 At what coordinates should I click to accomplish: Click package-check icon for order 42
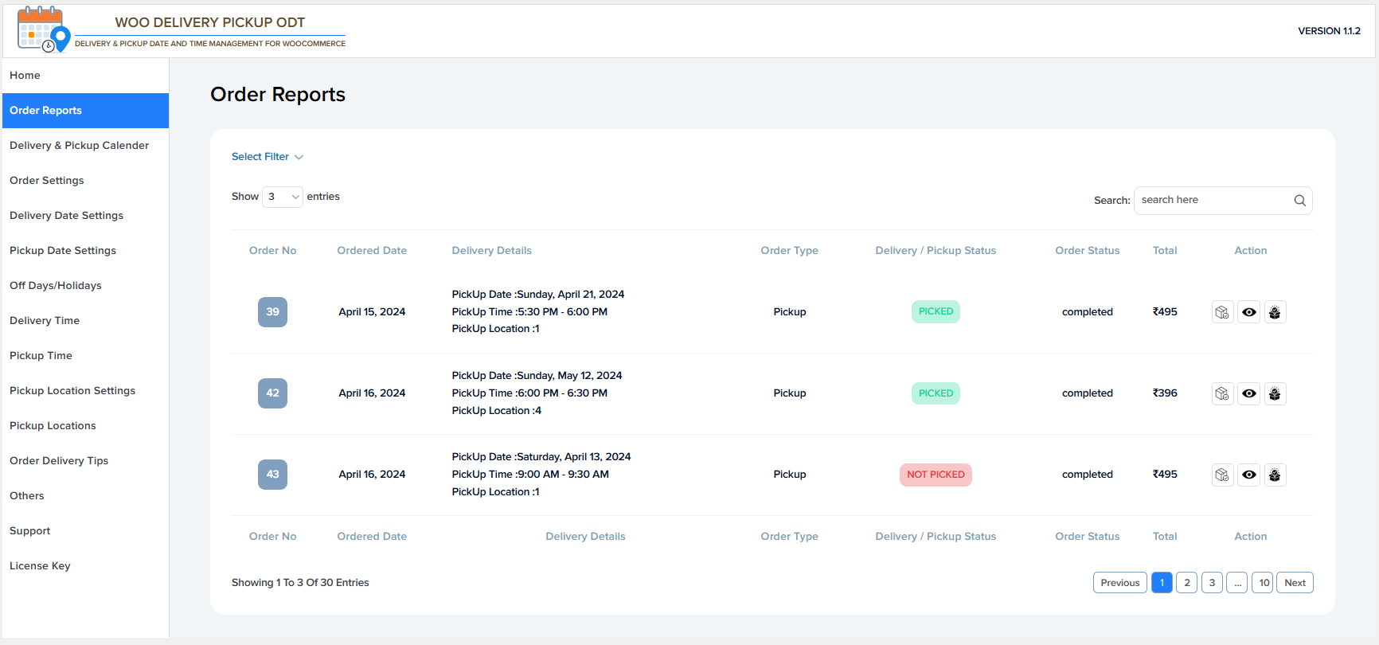tap(1222, 393)
